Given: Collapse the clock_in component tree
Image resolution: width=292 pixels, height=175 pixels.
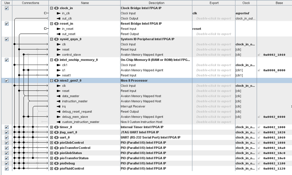Looking at the screenshot, I should 51,8.
